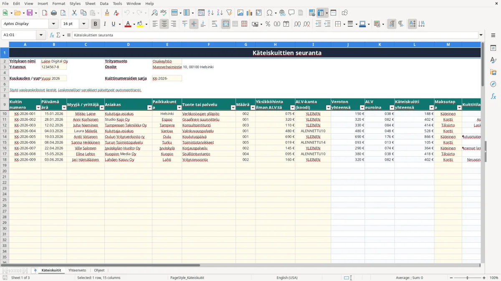Insert an image using toolbar icon

click(240, 13)
